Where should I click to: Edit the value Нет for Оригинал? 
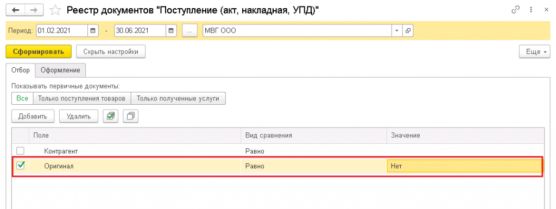tap(465, 166)
